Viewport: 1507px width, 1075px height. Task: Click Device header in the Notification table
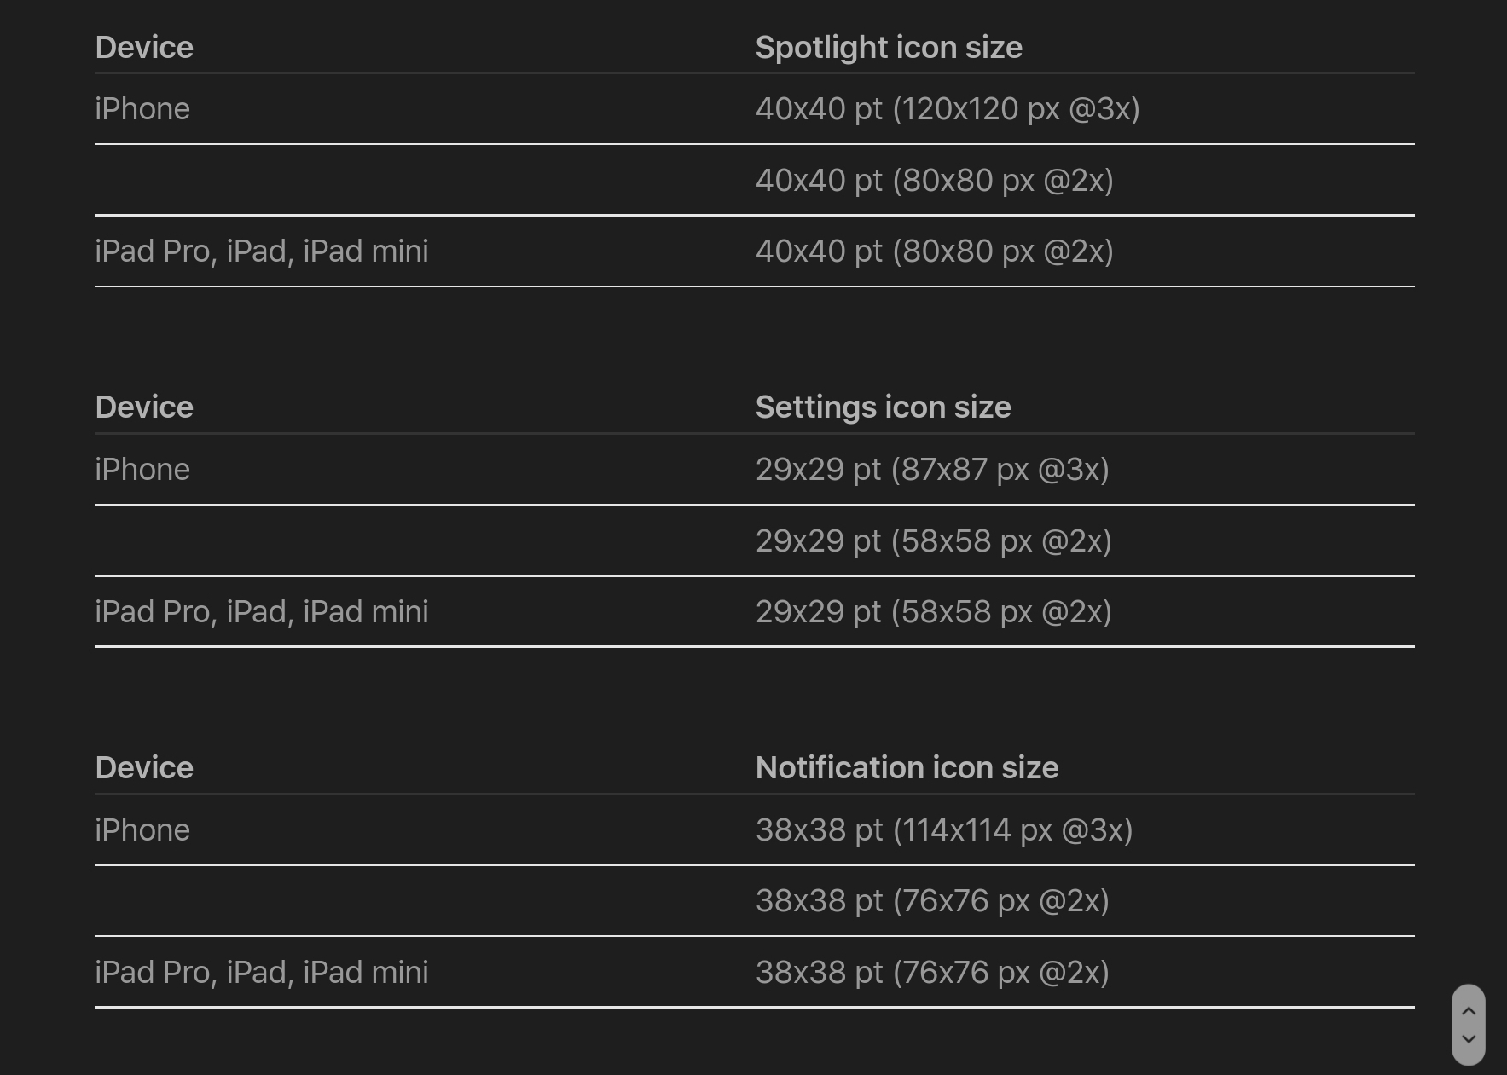point(144,768)
